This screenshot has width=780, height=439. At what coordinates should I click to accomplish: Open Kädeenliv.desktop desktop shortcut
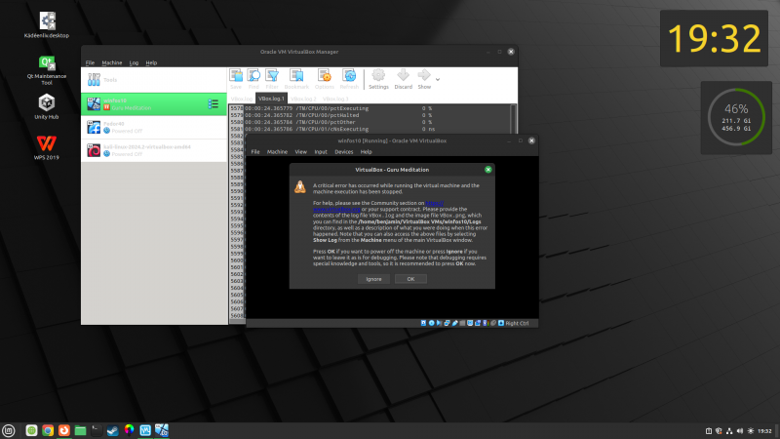tap(47, 25)
